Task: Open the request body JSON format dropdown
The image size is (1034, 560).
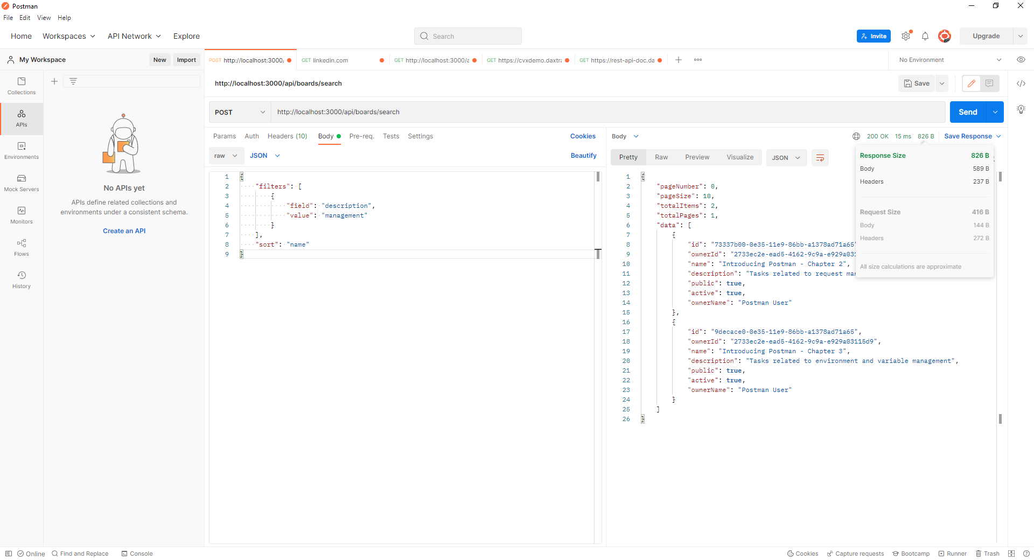Action: coord(265,156)
